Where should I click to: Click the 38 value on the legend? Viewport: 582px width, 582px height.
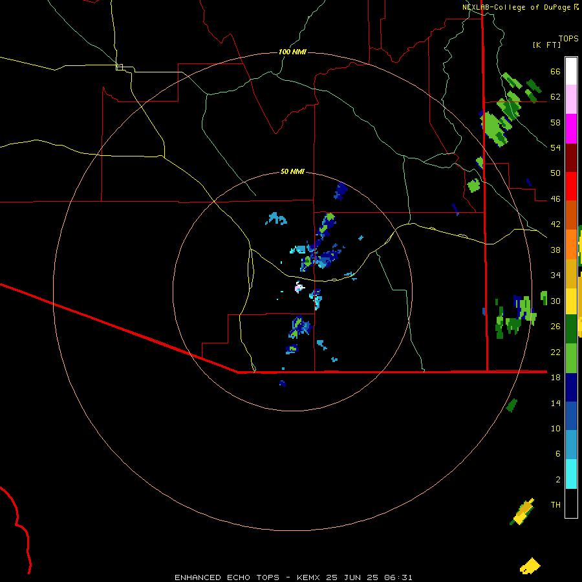pyautogui.click(x=555, y=250)
